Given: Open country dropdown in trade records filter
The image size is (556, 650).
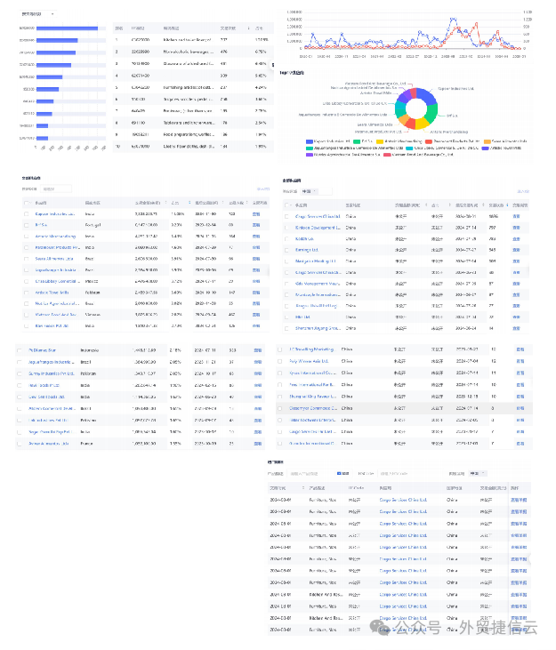Looking at the screenshot, I should pos(478,473).
